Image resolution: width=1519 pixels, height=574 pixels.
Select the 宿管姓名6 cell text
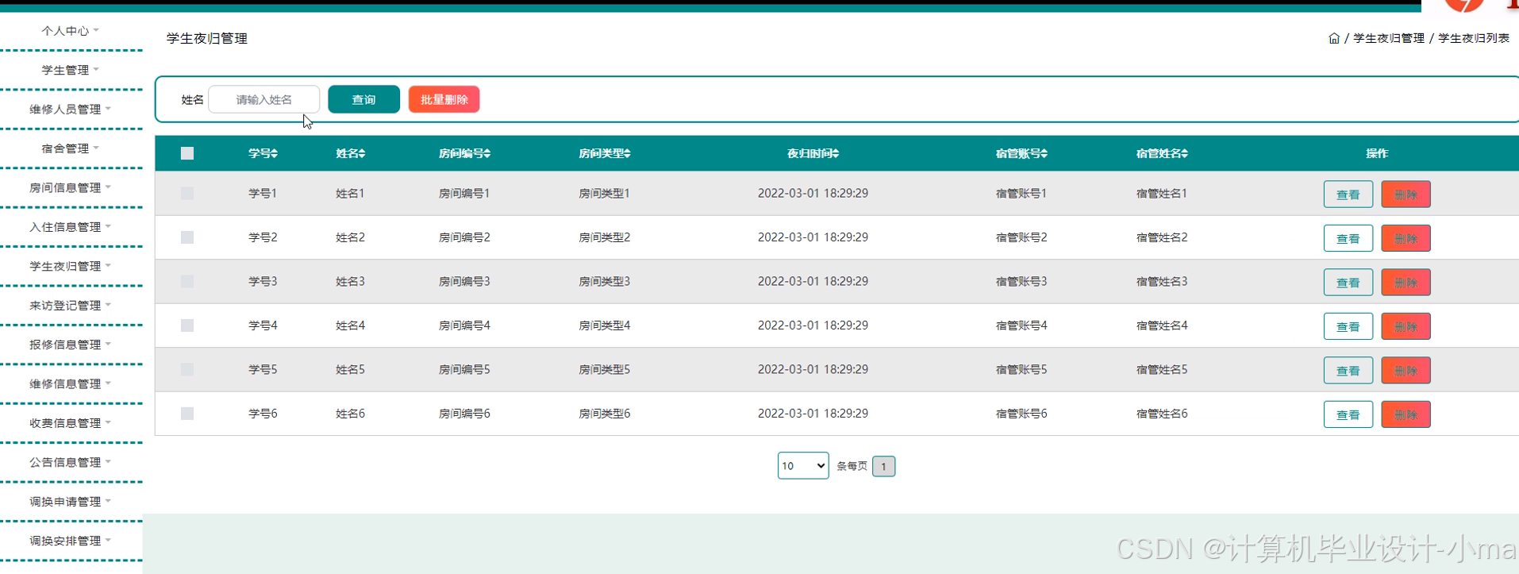[x=1162, y=414]
